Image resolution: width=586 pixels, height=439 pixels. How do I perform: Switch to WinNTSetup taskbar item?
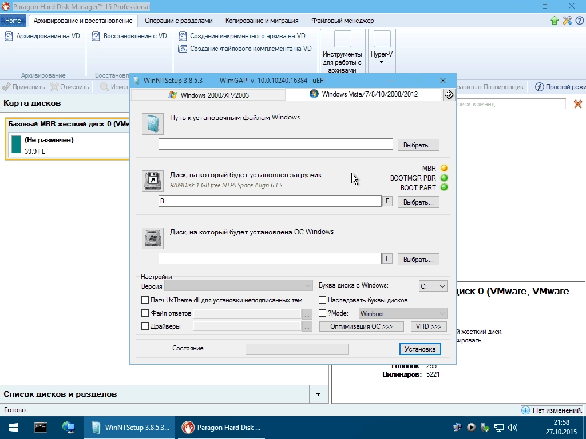(130, 428)
